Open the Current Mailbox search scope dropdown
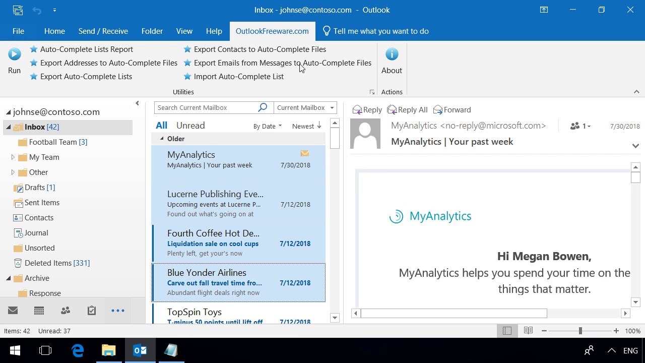 click(305, 107)
